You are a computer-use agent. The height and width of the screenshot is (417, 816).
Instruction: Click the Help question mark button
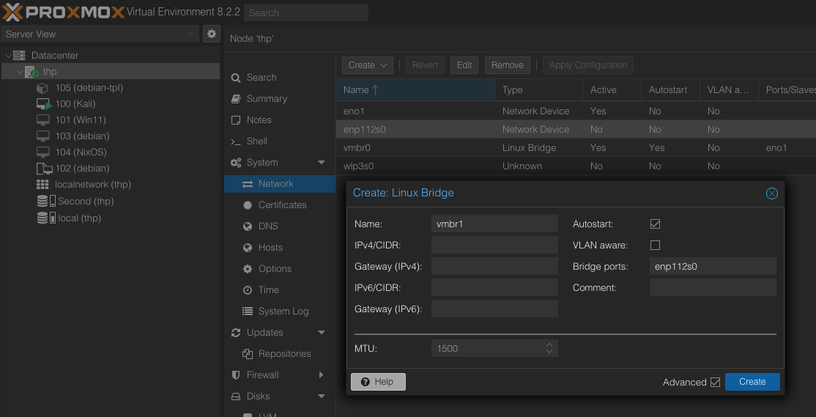point(378,382)
